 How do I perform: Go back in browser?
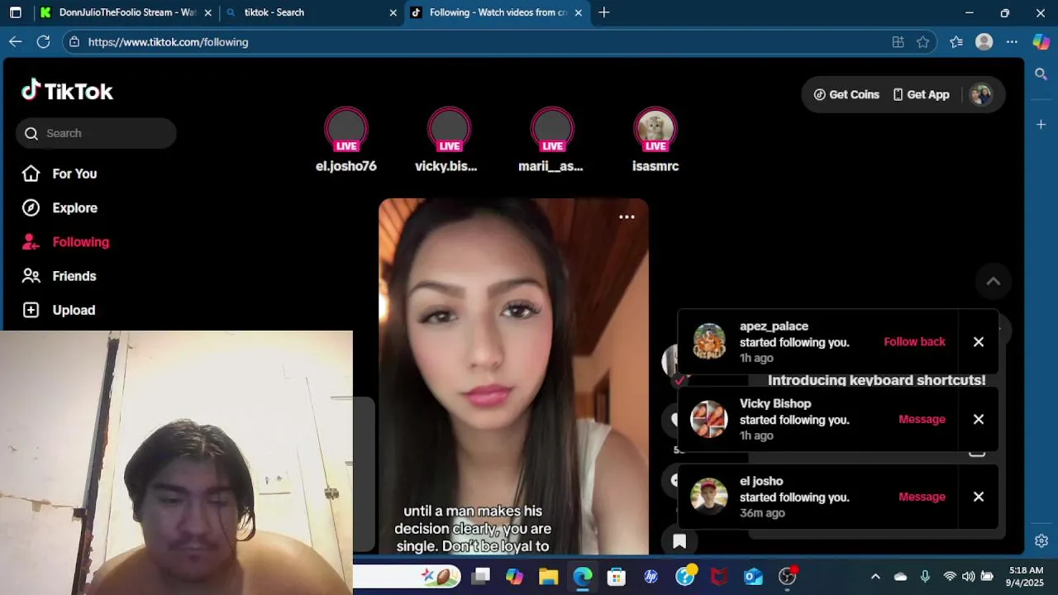pos(16,41)
